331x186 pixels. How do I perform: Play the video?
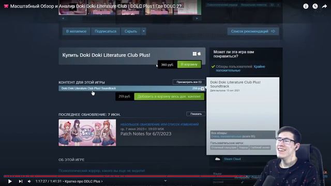pyautogui.click(x=10, y=181)
